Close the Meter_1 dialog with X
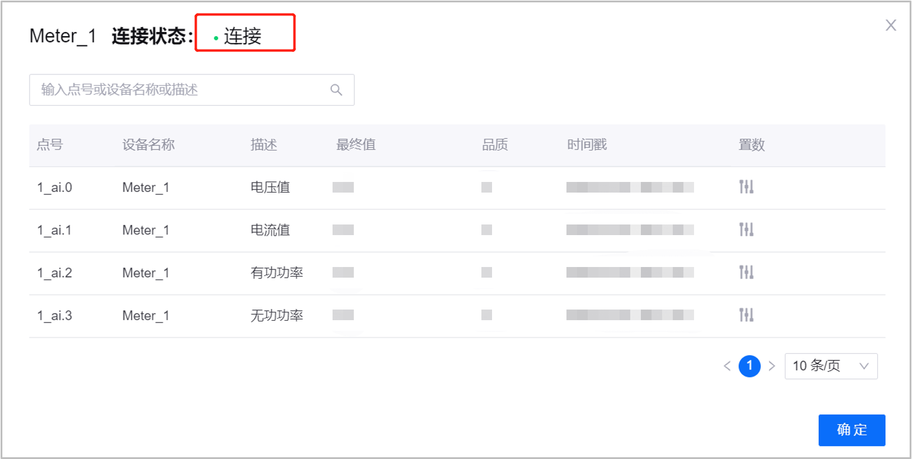 [x=891, y=25]
